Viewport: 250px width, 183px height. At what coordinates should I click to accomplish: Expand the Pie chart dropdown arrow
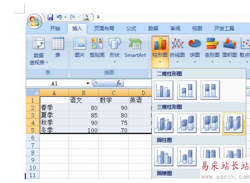point(195,62)
